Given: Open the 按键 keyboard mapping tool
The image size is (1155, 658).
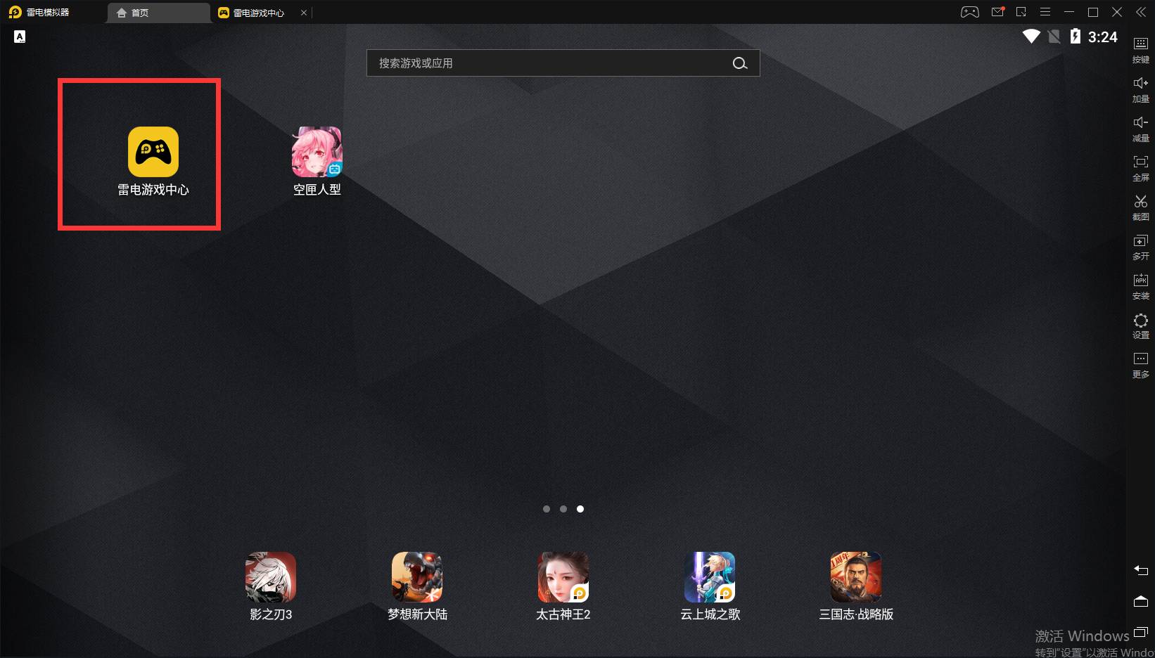Looking at the screenshot, I should coord(1141,50).
